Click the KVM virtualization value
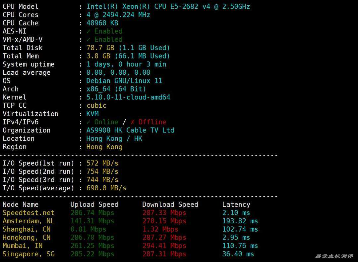358x262 pixels. (x=92, y=114)
